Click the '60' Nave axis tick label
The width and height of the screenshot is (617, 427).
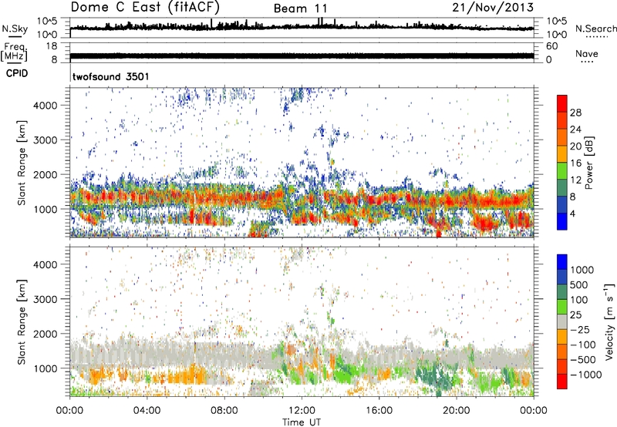pyautogui.click(x=551, y=46)
